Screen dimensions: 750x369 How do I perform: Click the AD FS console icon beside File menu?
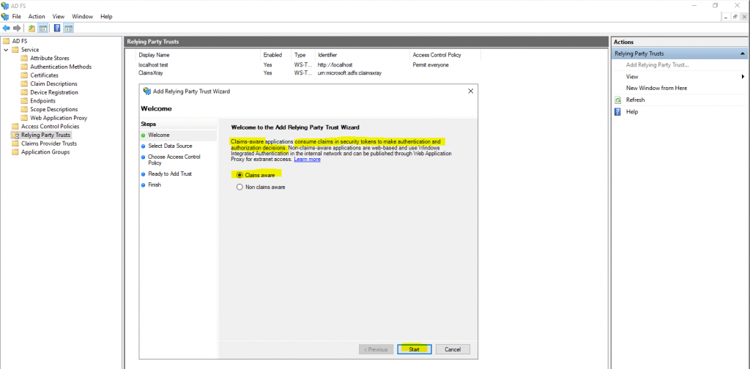5,16
